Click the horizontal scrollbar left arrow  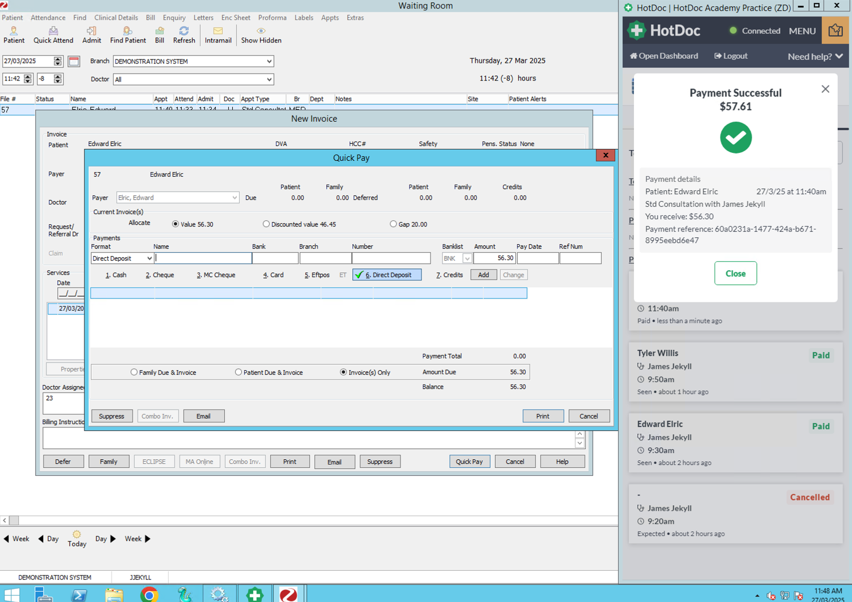[x=5, y=520]
